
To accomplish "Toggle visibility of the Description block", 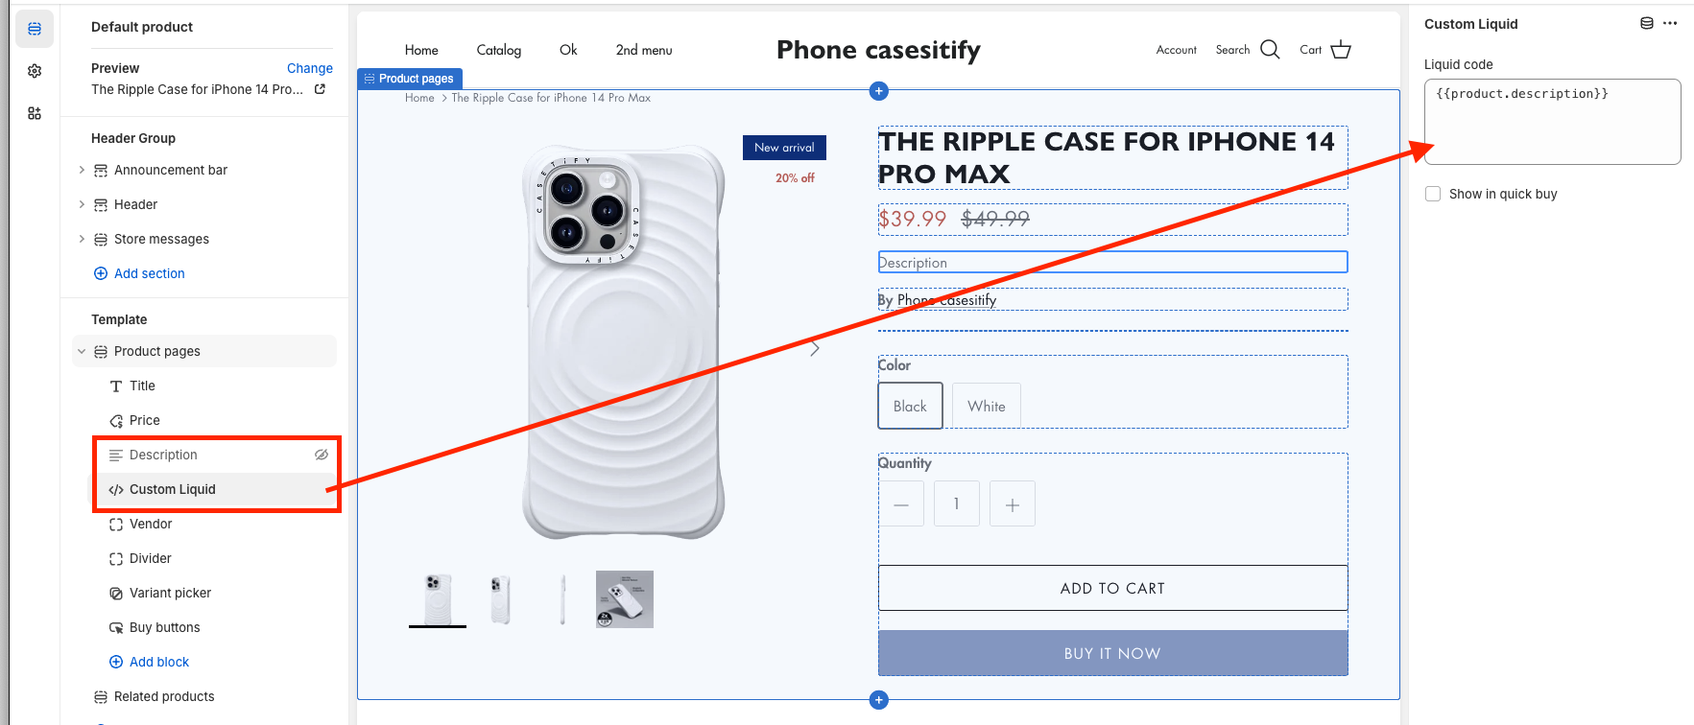I will [x=322, y=455].
